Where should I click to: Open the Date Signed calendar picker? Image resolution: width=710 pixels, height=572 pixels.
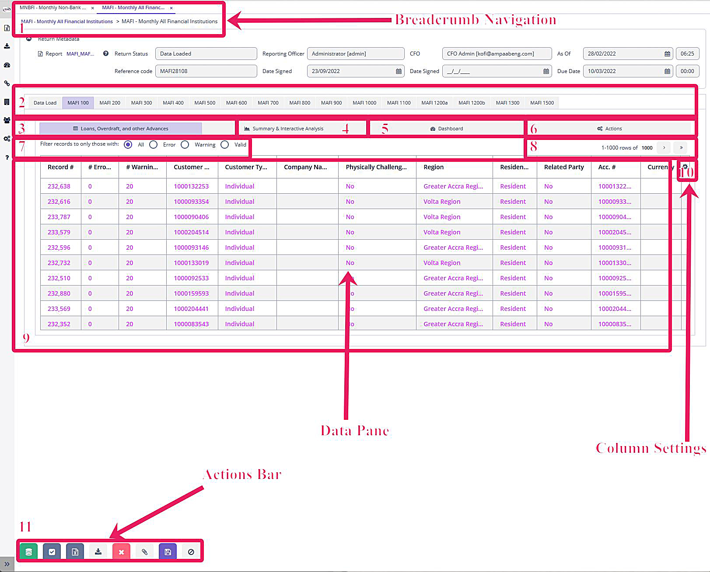[399, 71]
